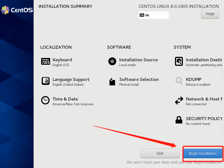224x168 pixels.
Task: Open the Time & Date label
Action: (65, 99)
